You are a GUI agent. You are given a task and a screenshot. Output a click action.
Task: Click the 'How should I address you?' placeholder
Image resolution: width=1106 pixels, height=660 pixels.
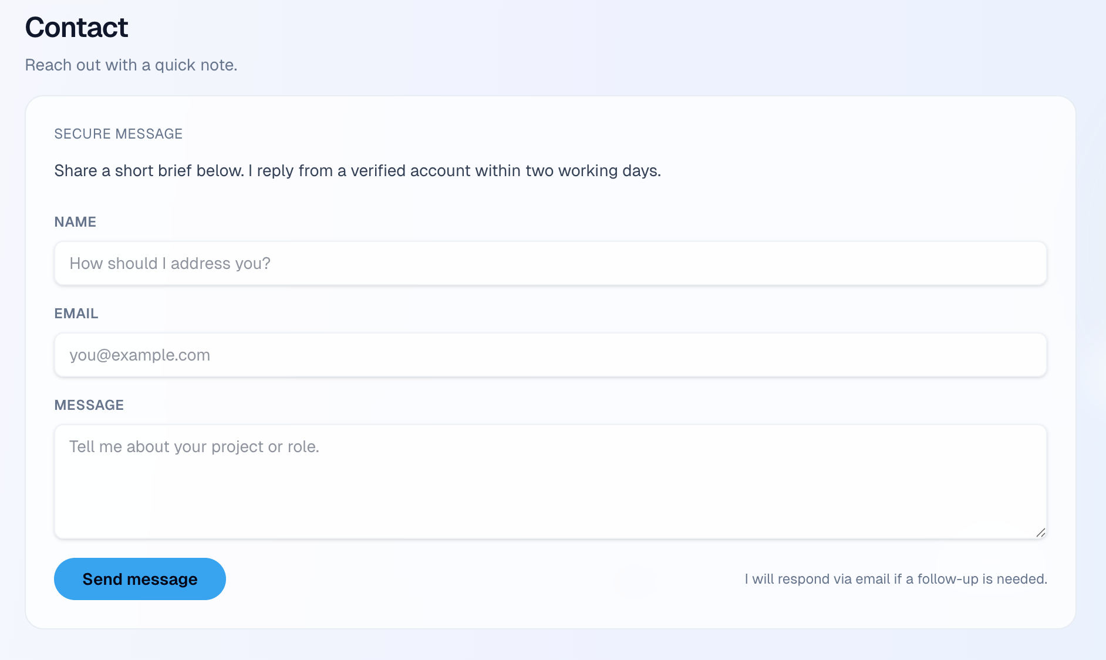click(x=170, y=264)
